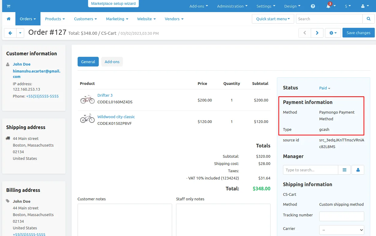The width and height of the screenshot is (376, 236).
Task: Open the storefront cart icon
Action: pyautogui.click(x=8, y=6)
